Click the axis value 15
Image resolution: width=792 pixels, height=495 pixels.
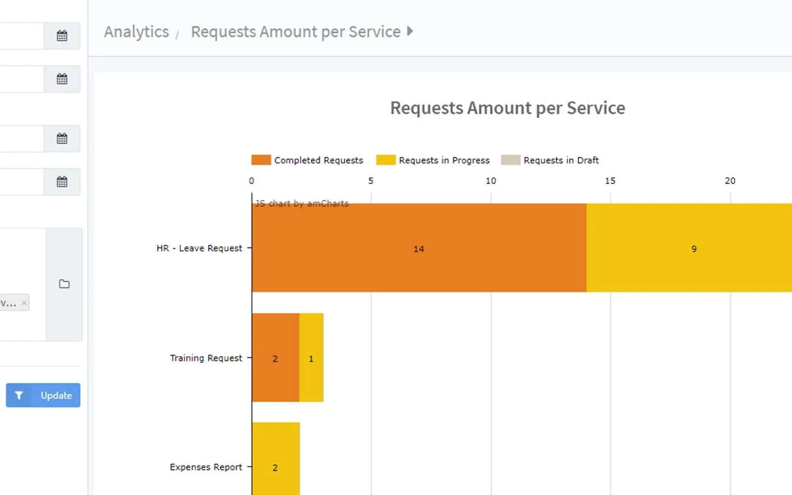click(x=610, y=181)
